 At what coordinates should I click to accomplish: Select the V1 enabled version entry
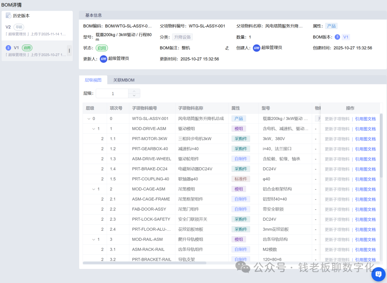37,51
